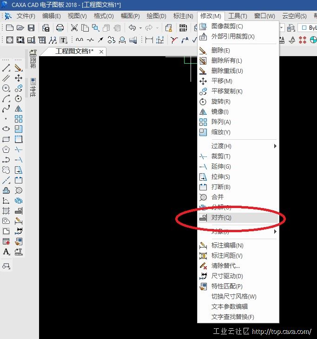The height and width of the screenshot is (339, 317).
Task: Select the Circle drawing tool
Action: coord(6,88)
